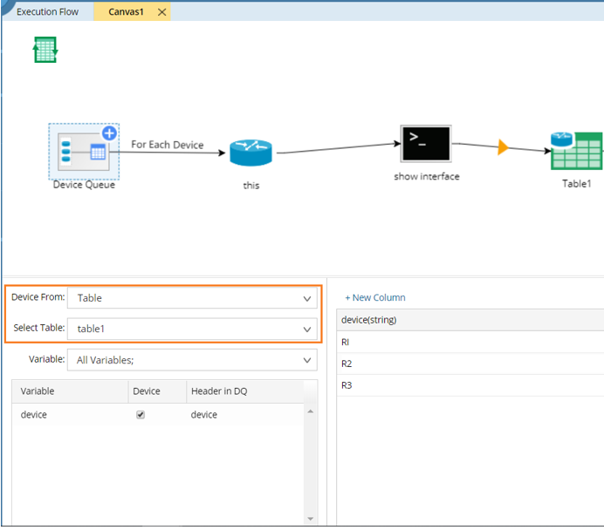This screenshot has width=604, height=530.
Task: Click the scroll down arrow in the variable list
Action: click(311, 519)
